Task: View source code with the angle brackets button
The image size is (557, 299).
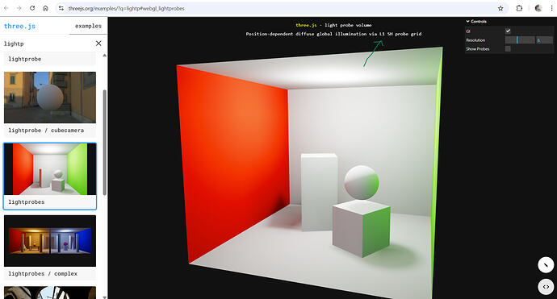Action: click(546, 287)
